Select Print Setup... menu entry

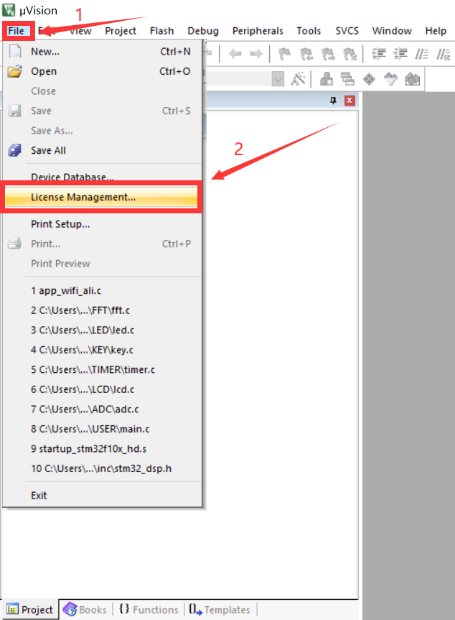click(103, 224)
